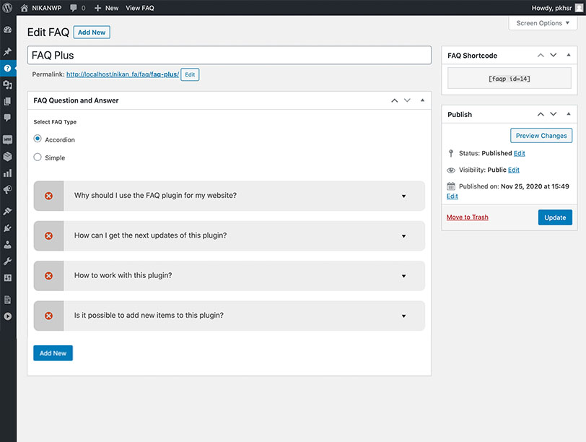Click the Preview Changes button
Screen dimensions: 586x442
[541, 136]
